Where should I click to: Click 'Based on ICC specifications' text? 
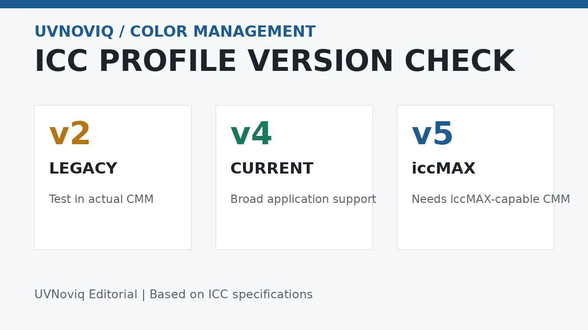click(x=231, y=295)
